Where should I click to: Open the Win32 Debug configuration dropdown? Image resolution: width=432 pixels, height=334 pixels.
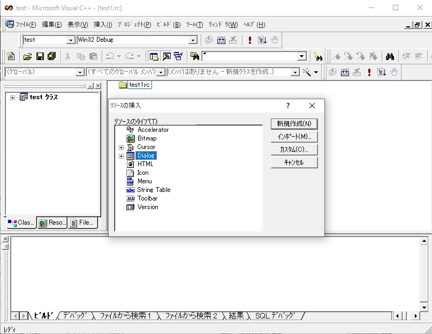pyautogui.click(x=193, y=40)
